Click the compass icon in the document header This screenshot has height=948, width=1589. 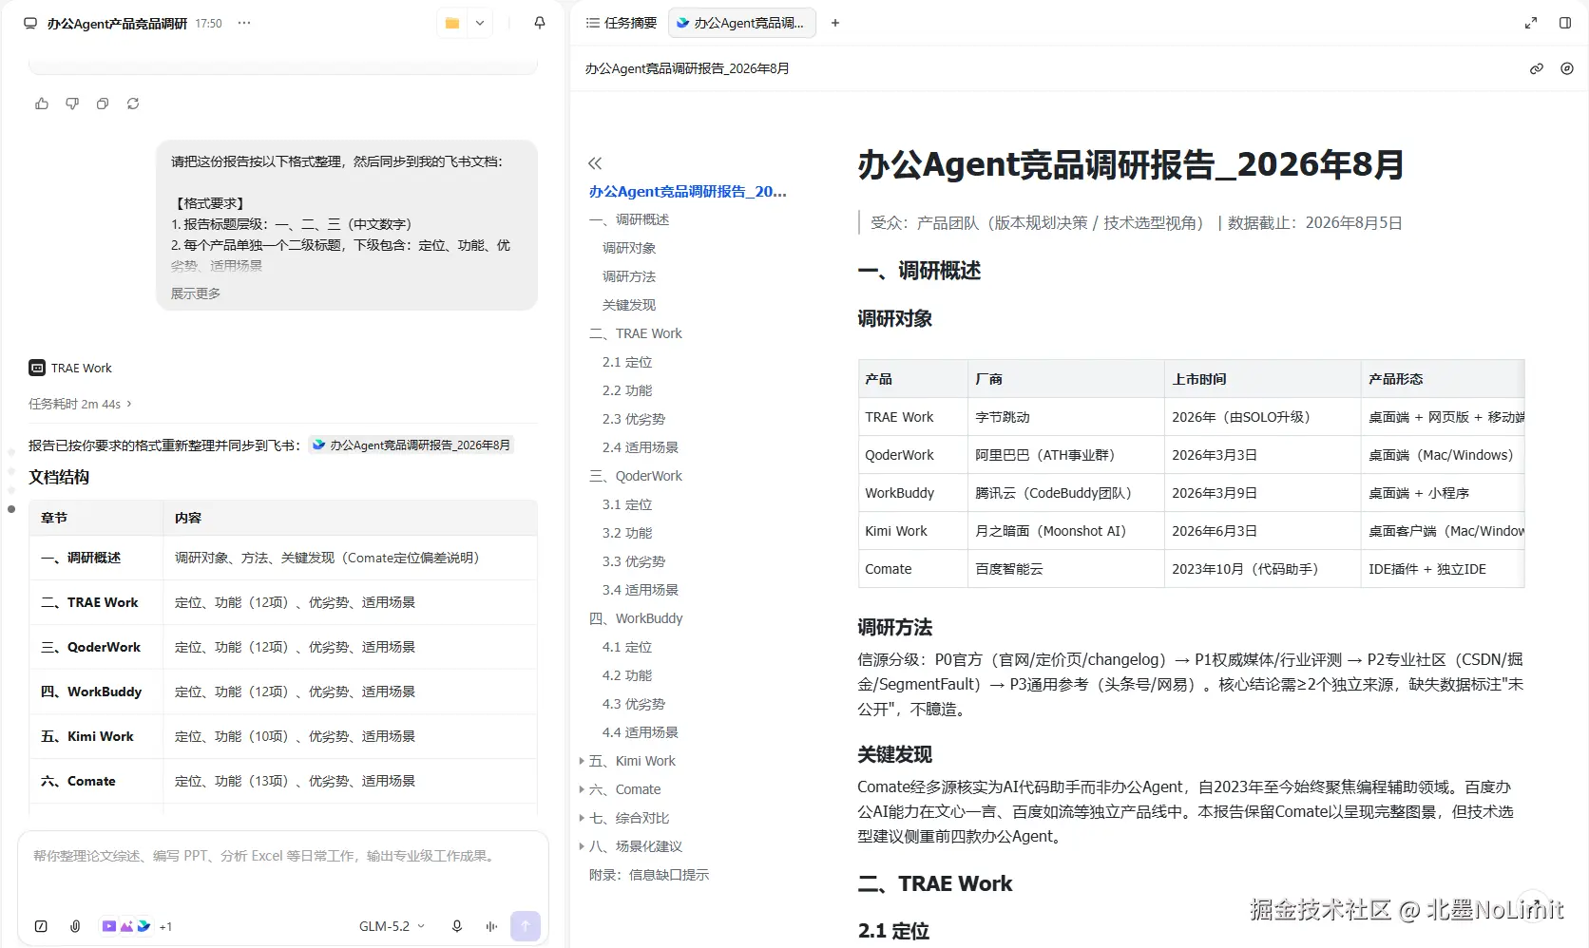(x=1567, y=68)
